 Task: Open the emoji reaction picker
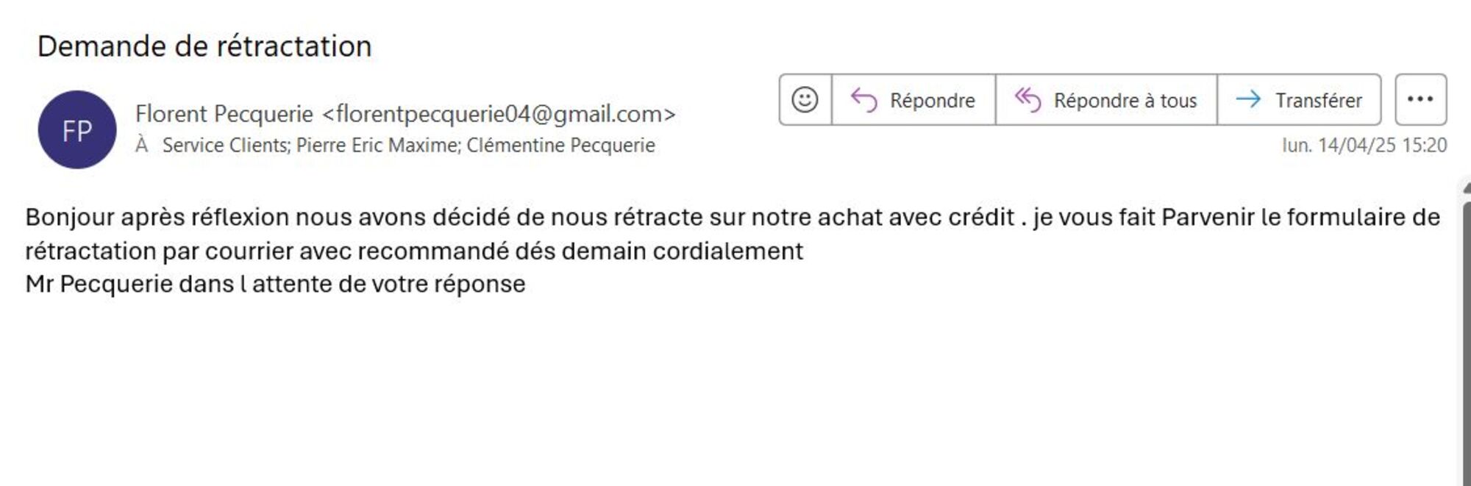pyautogui.click(x=805, y=99)
